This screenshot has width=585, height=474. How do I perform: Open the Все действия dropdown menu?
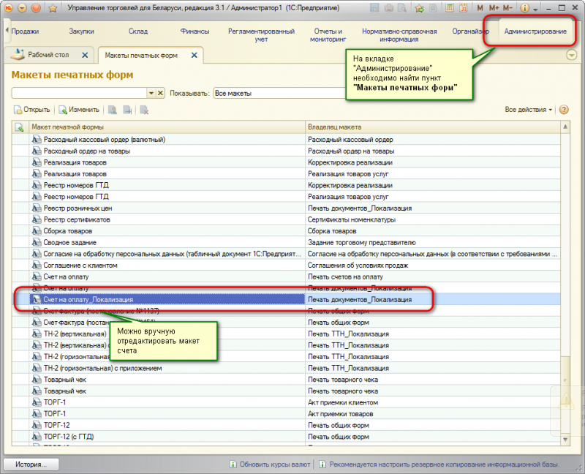pyautogui.click(x=528, y=110)
